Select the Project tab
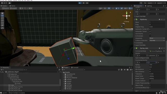167x94 pixels. coord(65,68)
